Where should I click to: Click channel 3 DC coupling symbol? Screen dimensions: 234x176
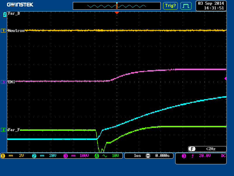coord(73,156)
